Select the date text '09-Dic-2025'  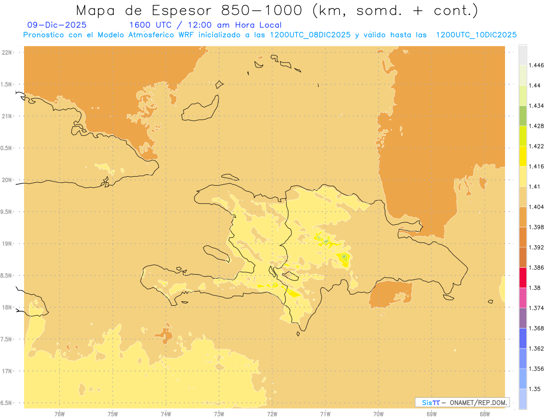pos(57,25)
